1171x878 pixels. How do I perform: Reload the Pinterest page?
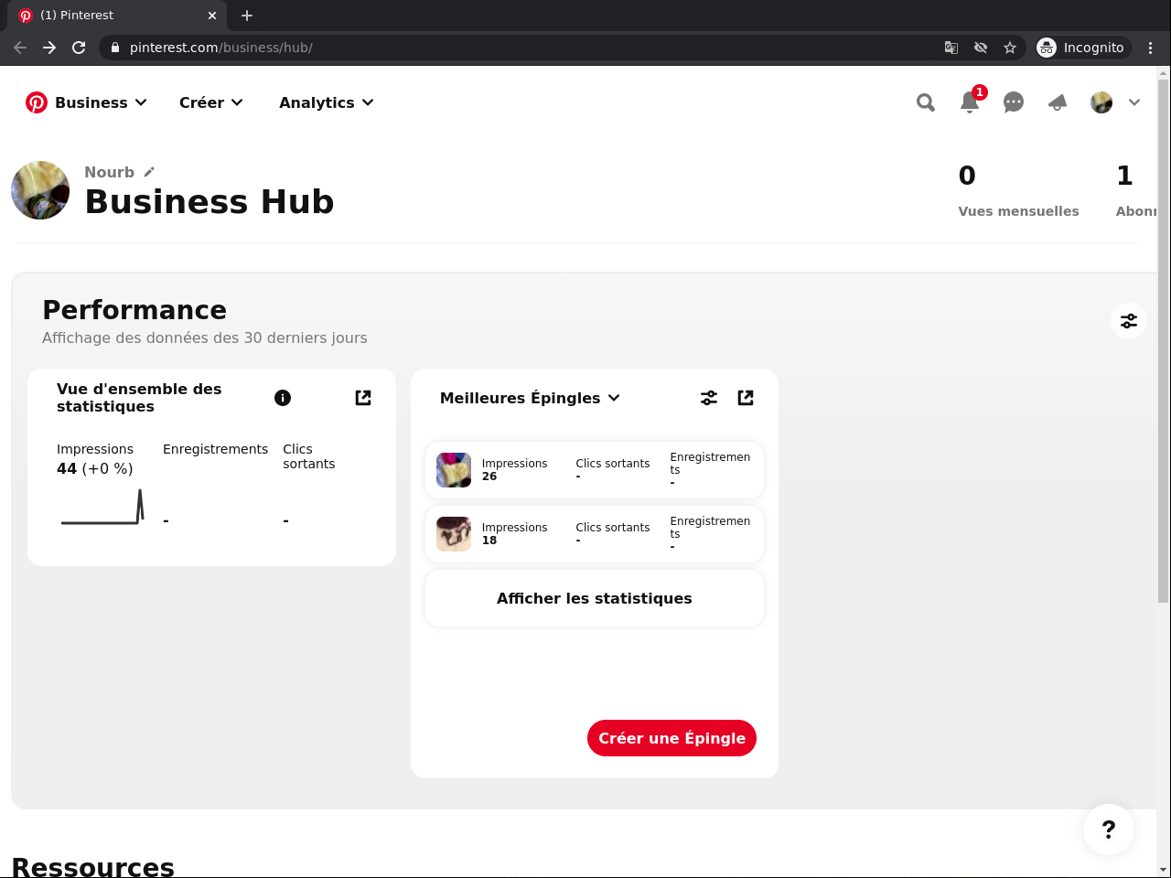pos(79,48)
